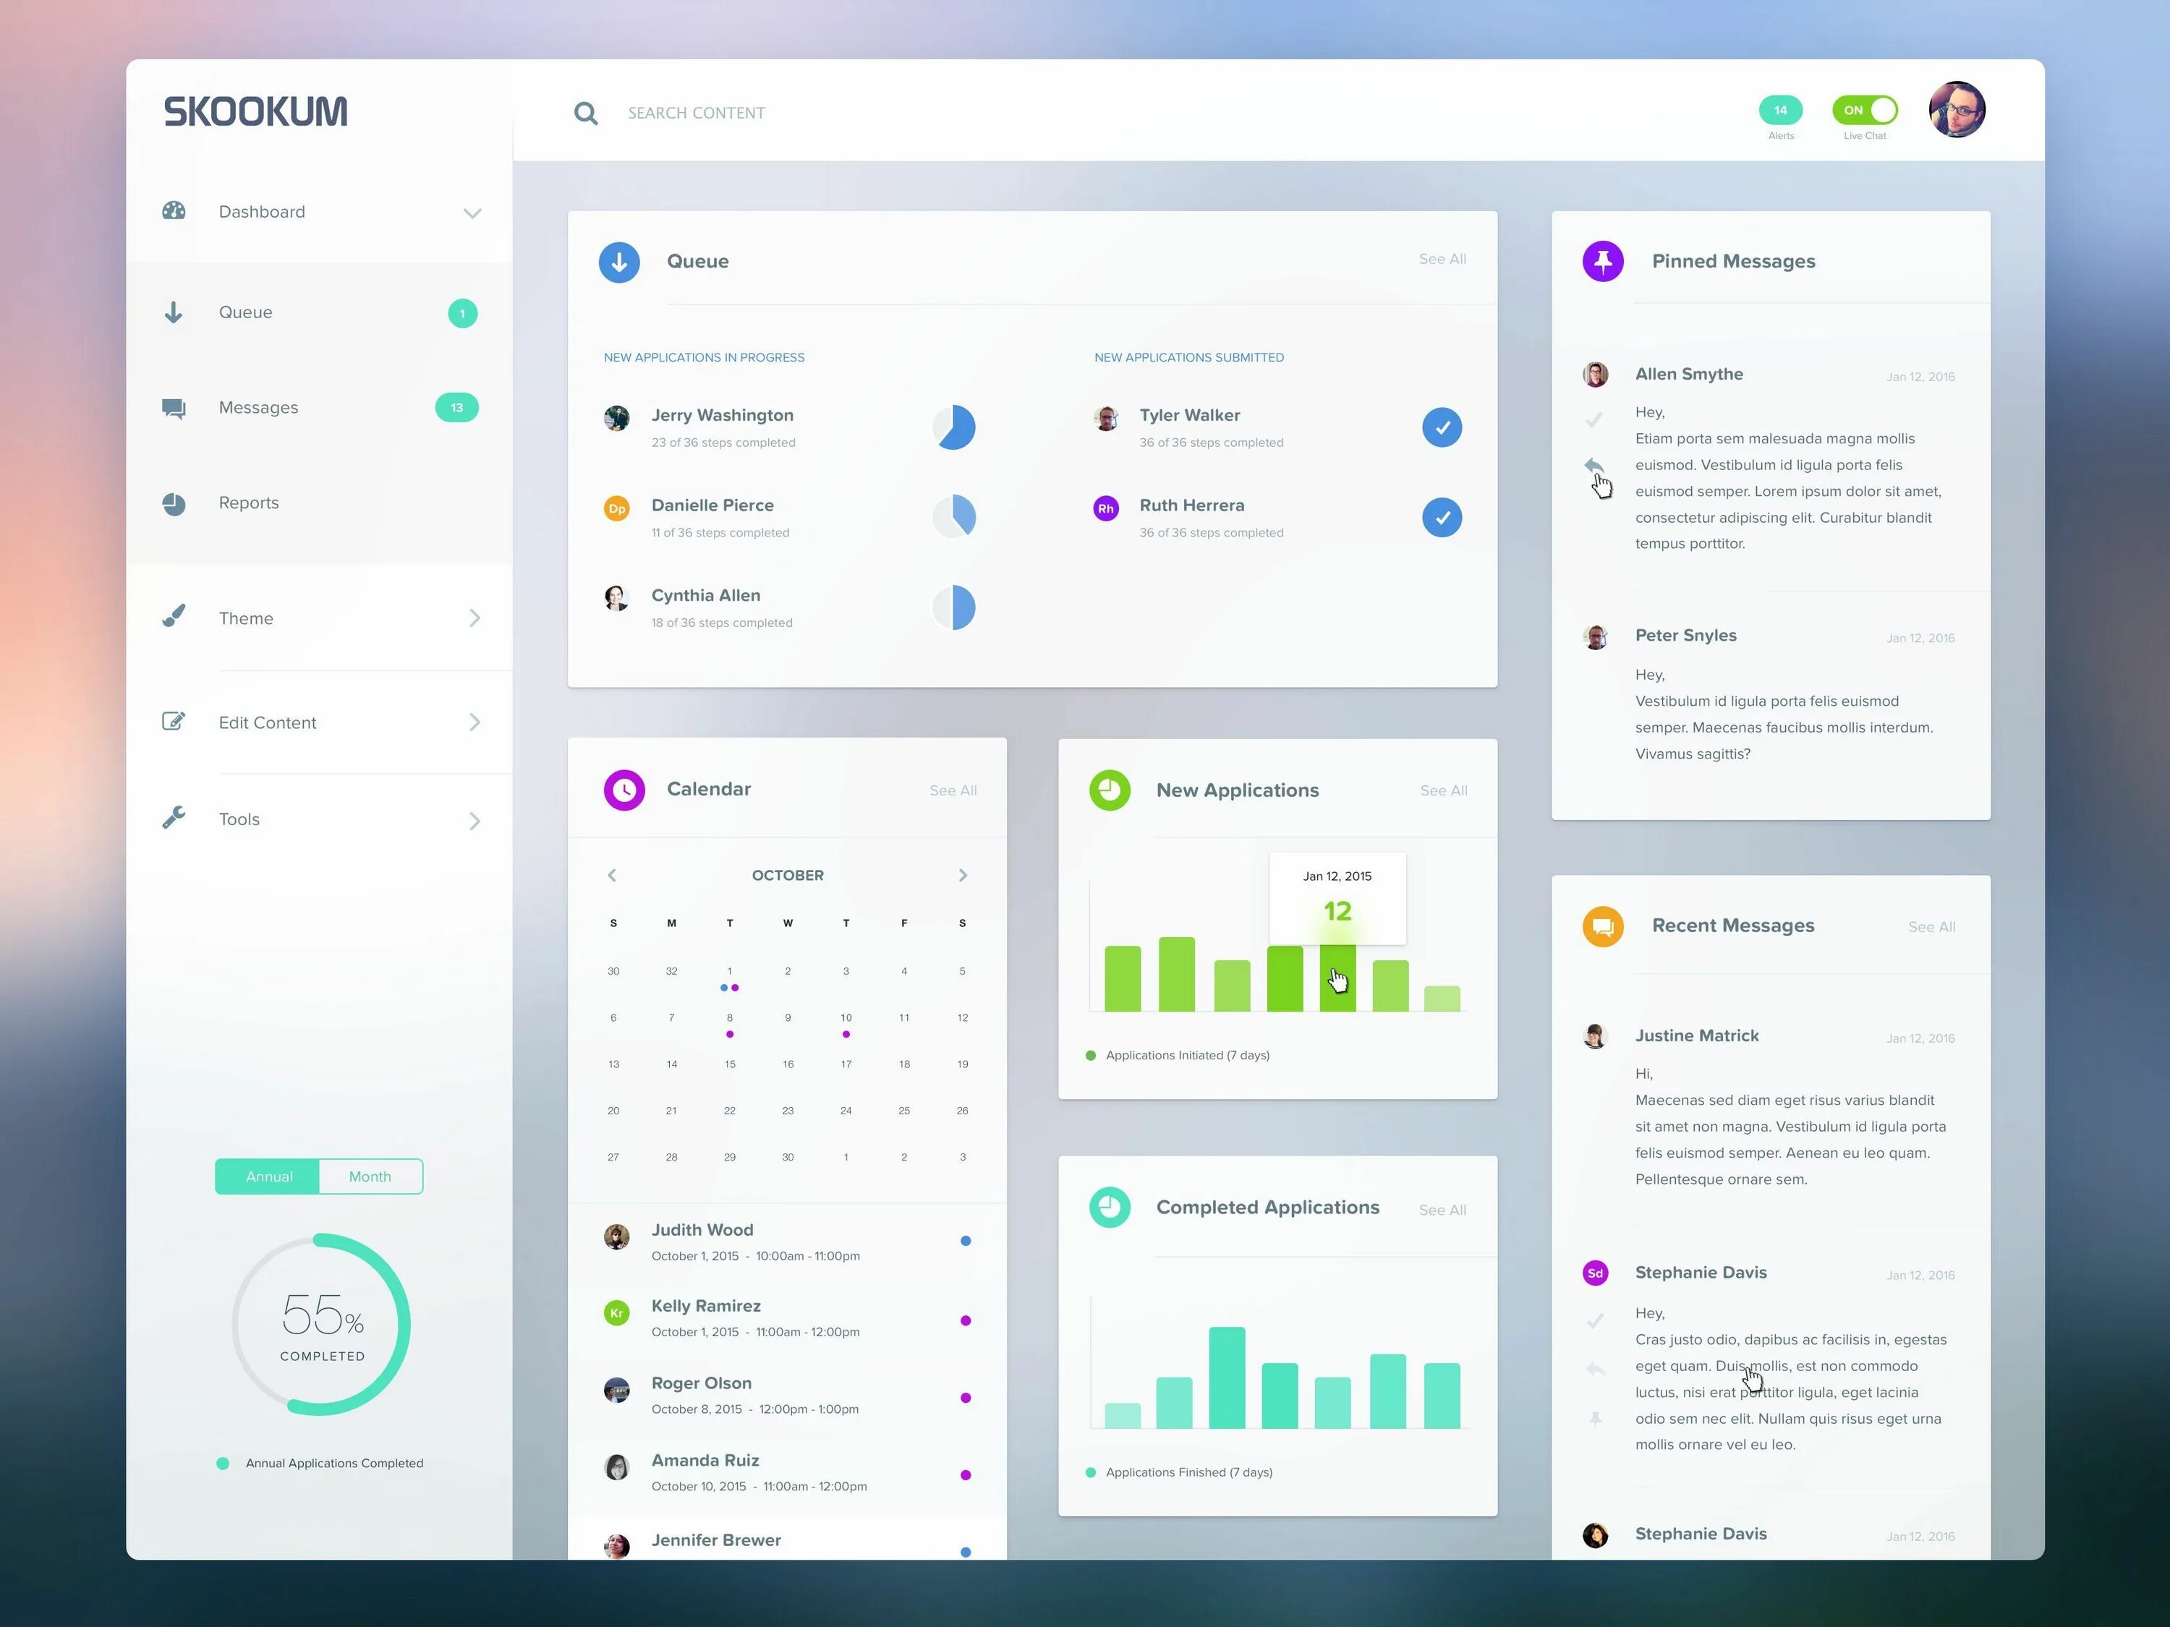Viewport: 2170px width, 1627px height.
Task: Expand the Edit Content submenu chevron
Action: point(475,721)
